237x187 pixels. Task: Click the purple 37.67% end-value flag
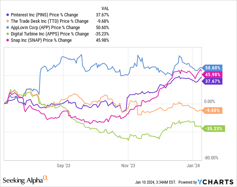tap(212, 81)
